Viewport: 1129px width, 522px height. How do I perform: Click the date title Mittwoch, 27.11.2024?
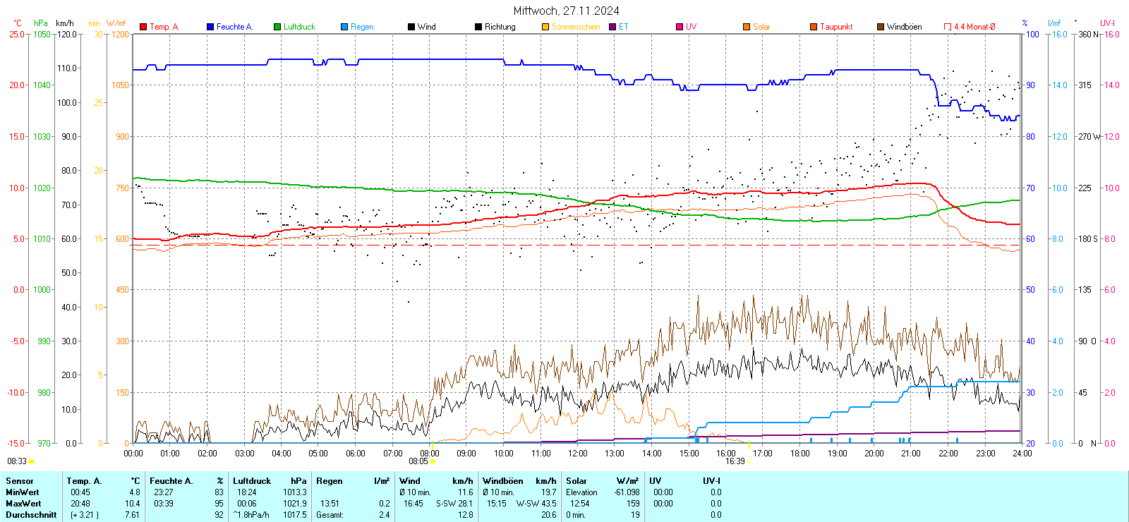[x=566, y=11]
